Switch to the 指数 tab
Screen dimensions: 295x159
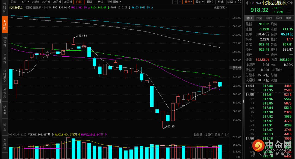[x=269, y=18]
